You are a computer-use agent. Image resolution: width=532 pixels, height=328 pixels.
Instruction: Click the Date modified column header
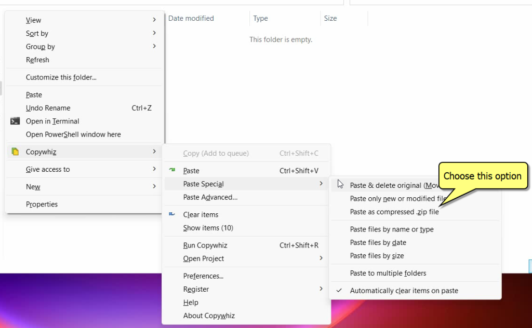point(191,18)
